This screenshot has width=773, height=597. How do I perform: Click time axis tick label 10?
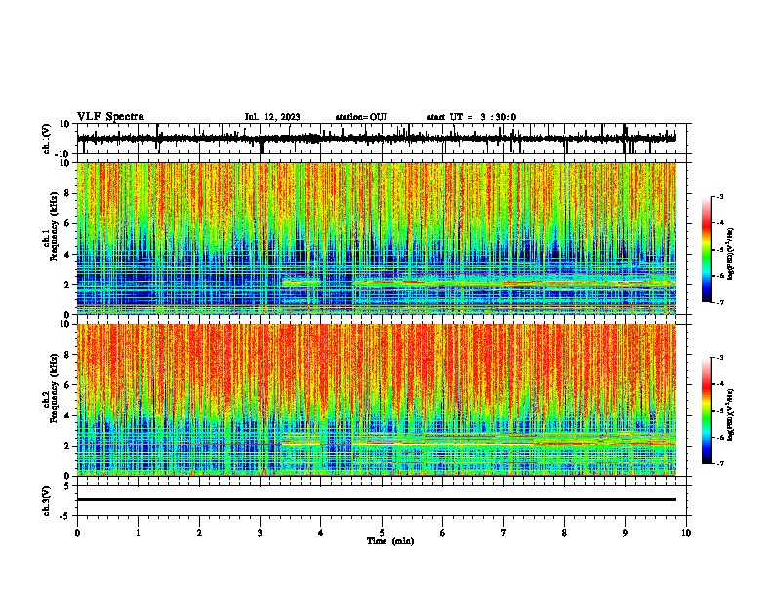coord(686,533)
